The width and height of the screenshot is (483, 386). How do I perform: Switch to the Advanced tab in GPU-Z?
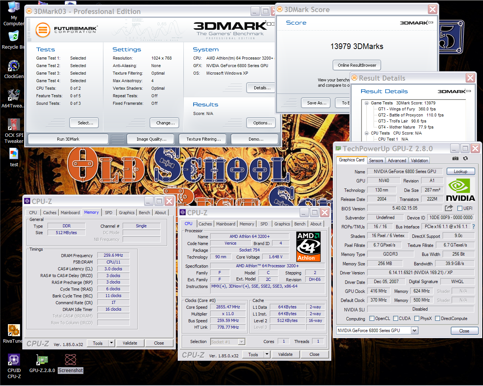tap(397, 160)
